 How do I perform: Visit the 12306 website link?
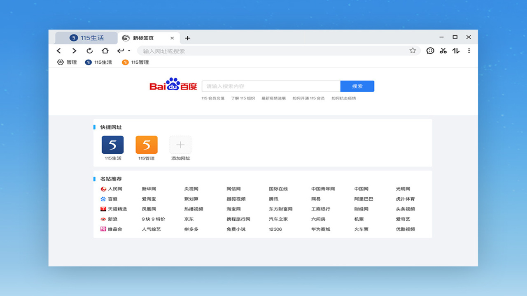point(275,229)
